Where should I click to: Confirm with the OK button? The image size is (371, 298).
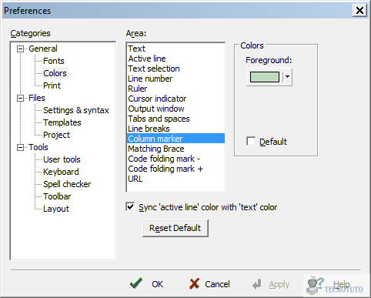146,284
